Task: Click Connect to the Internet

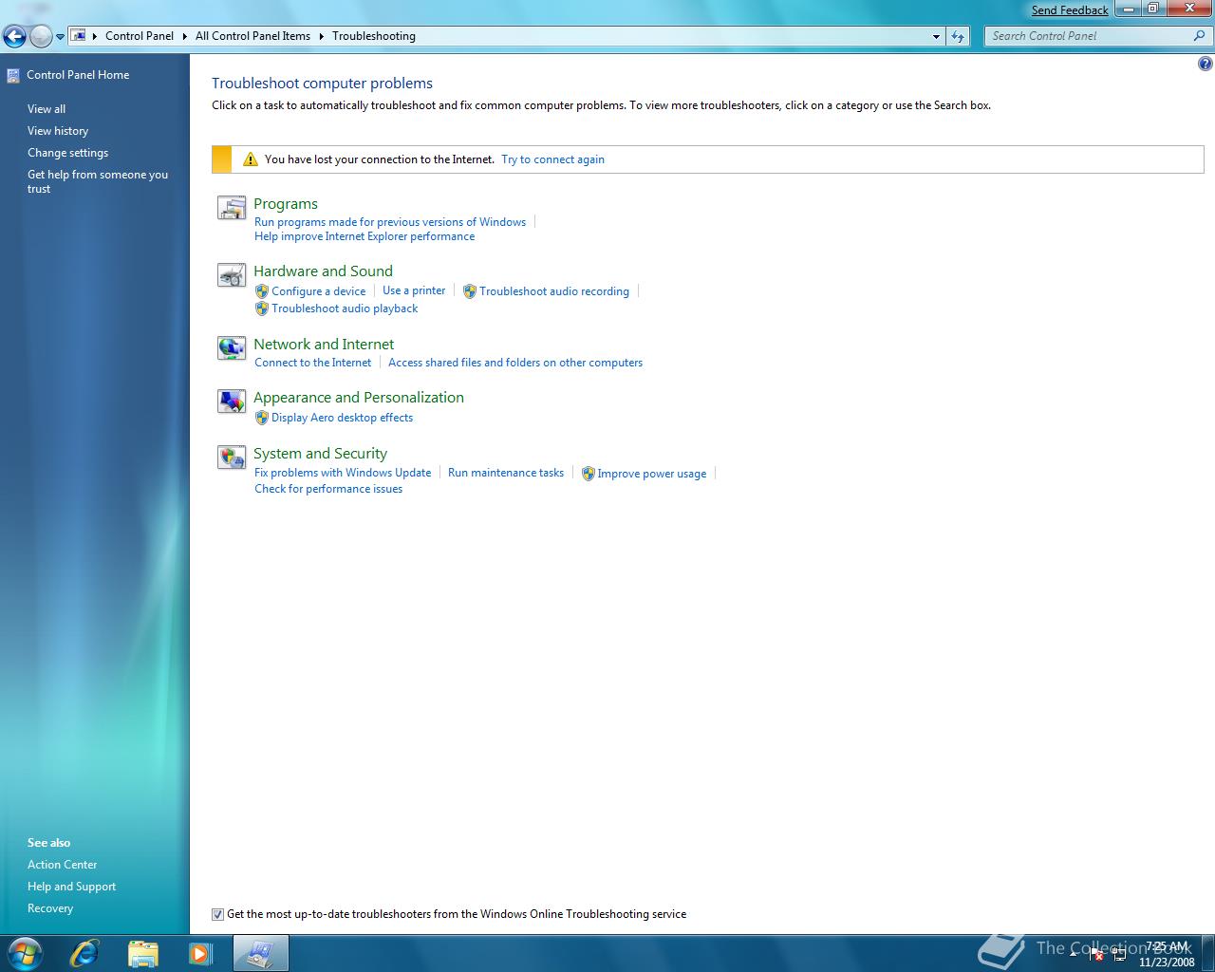Action: coord(313,363)
